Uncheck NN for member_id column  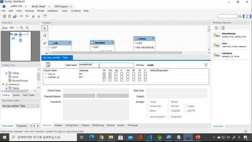pyautogui.click(x=110, y=77)
